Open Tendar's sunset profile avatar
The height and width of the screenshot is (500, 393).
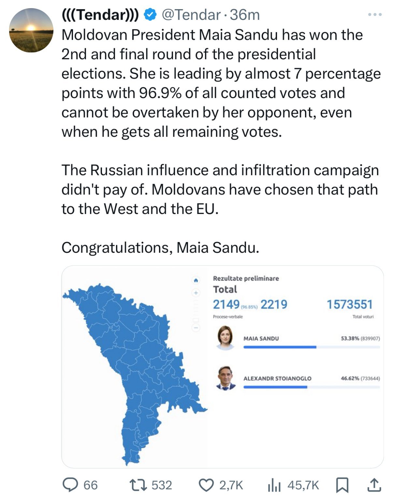tap(31, 30)
